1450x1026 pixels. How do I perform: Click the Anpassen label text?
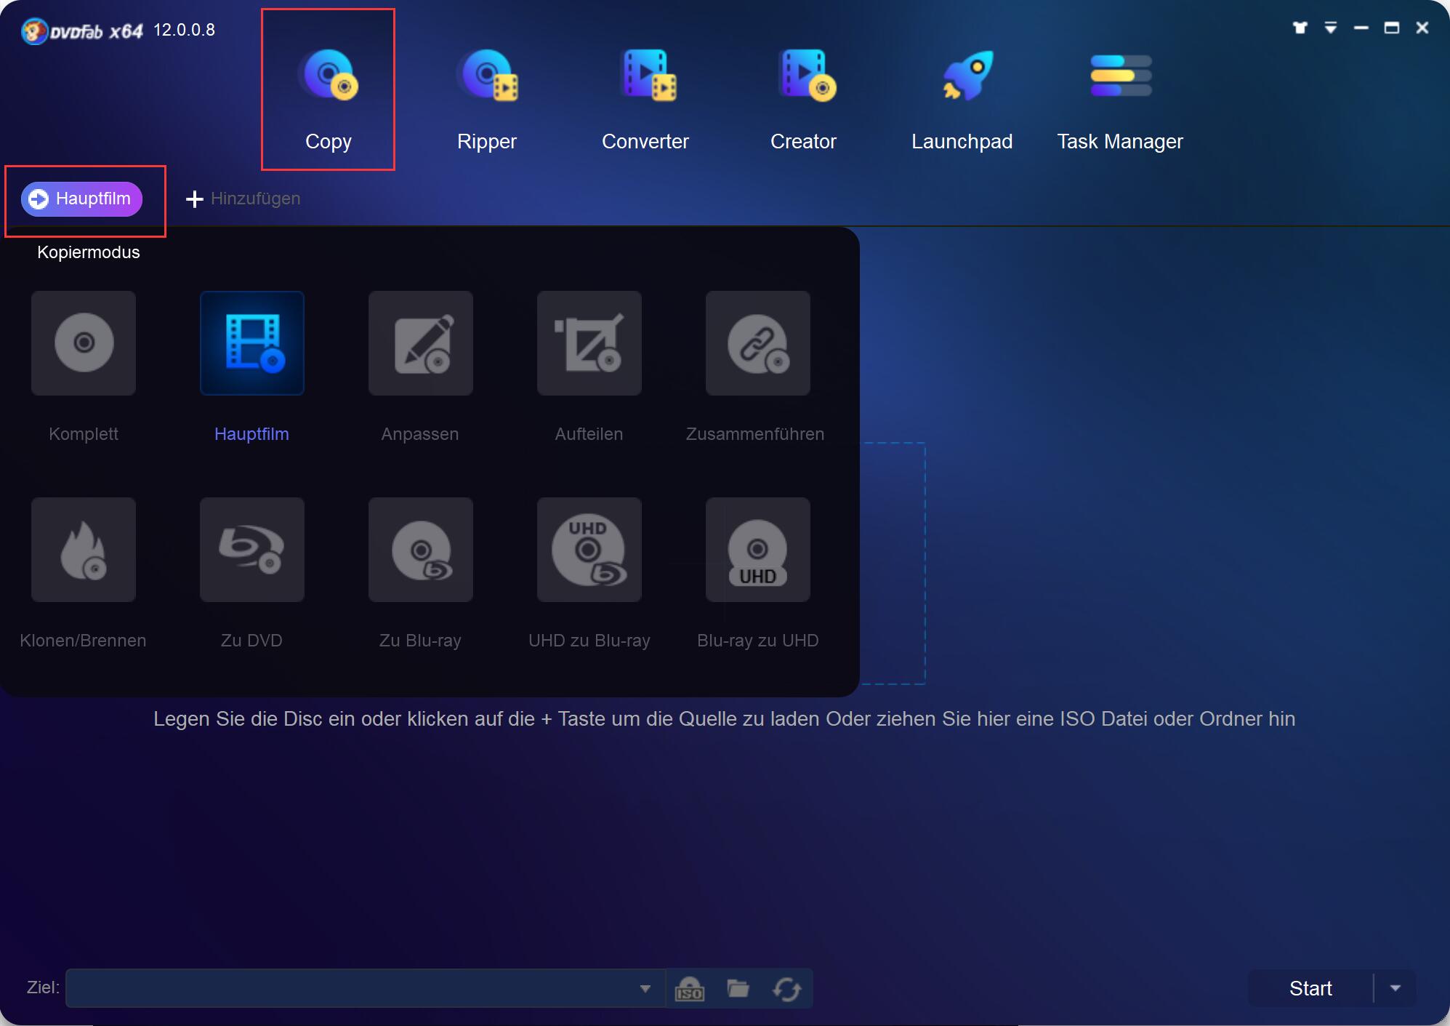click(420, 434)
